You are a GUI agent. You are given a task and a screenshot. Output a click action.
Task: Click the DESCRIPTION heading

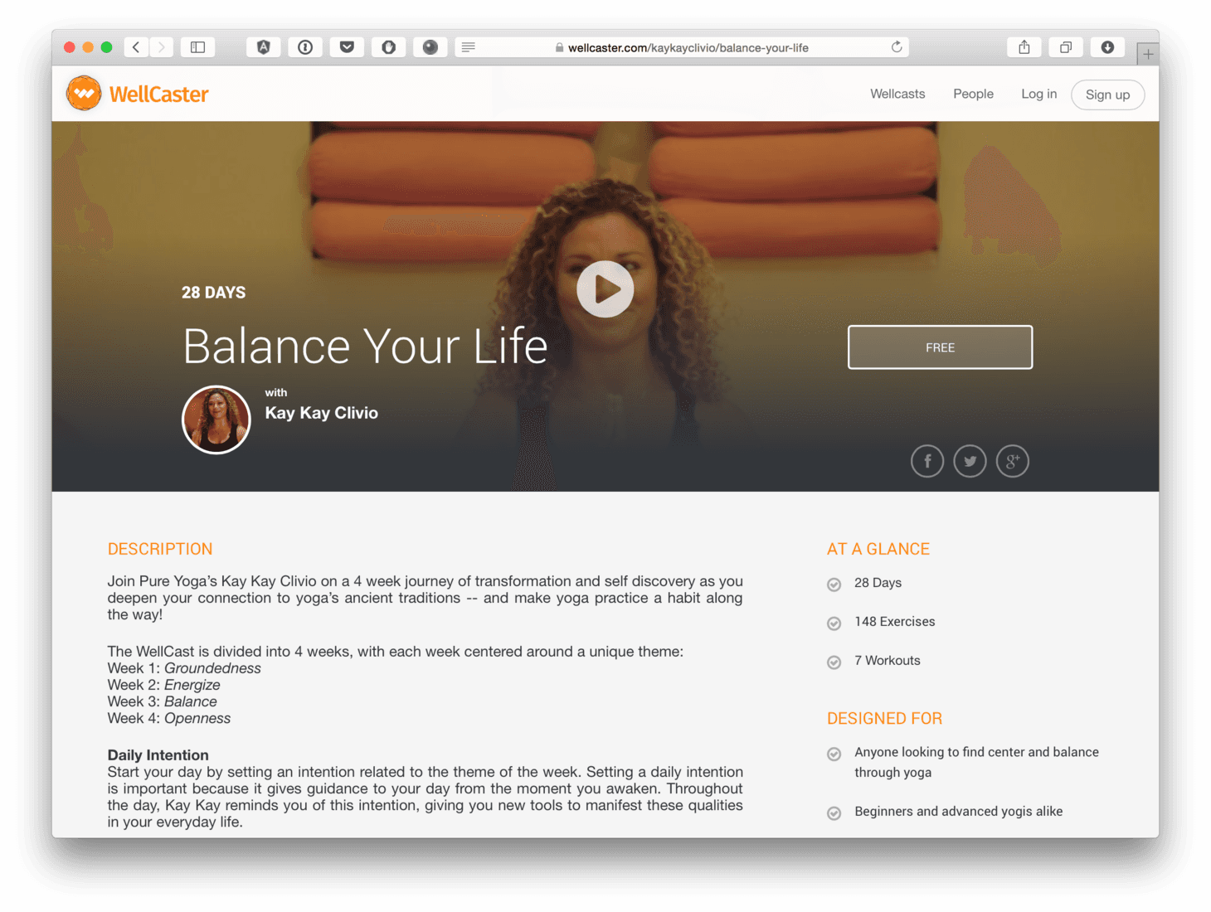(160, 549)
